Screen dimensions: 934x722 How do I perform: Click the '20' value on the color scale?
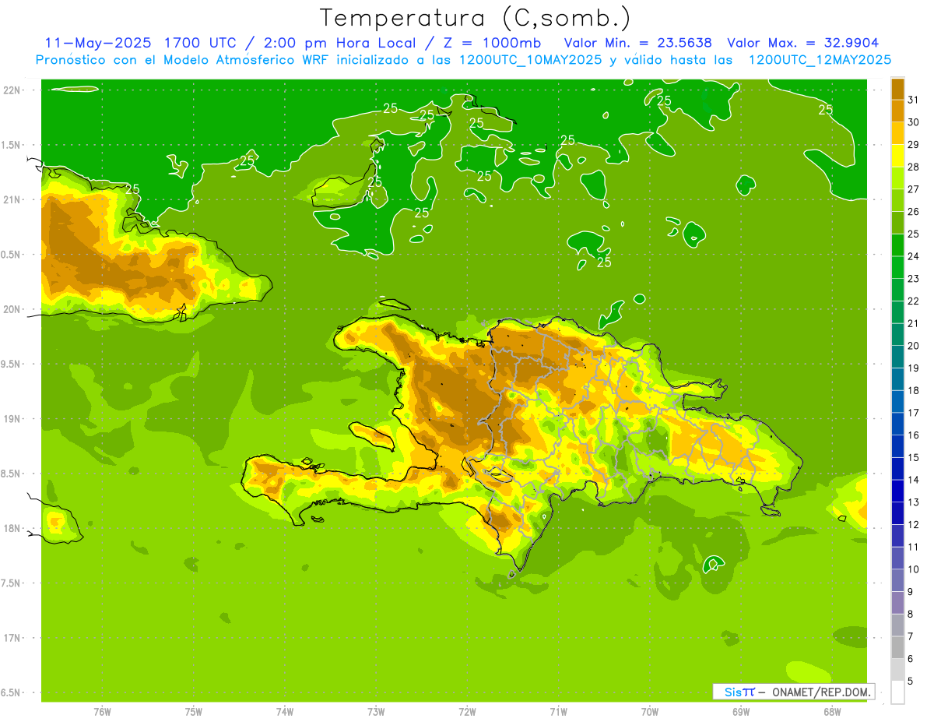914,346
